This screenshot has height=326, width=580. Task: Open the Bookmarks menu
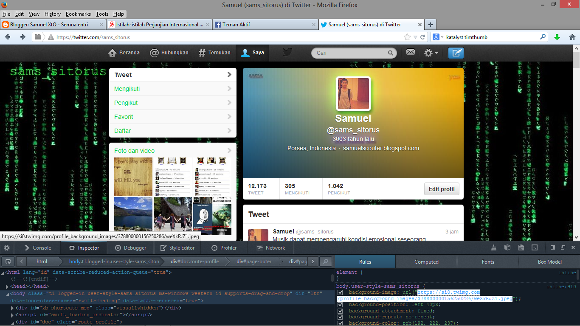(x=78, y=14)
